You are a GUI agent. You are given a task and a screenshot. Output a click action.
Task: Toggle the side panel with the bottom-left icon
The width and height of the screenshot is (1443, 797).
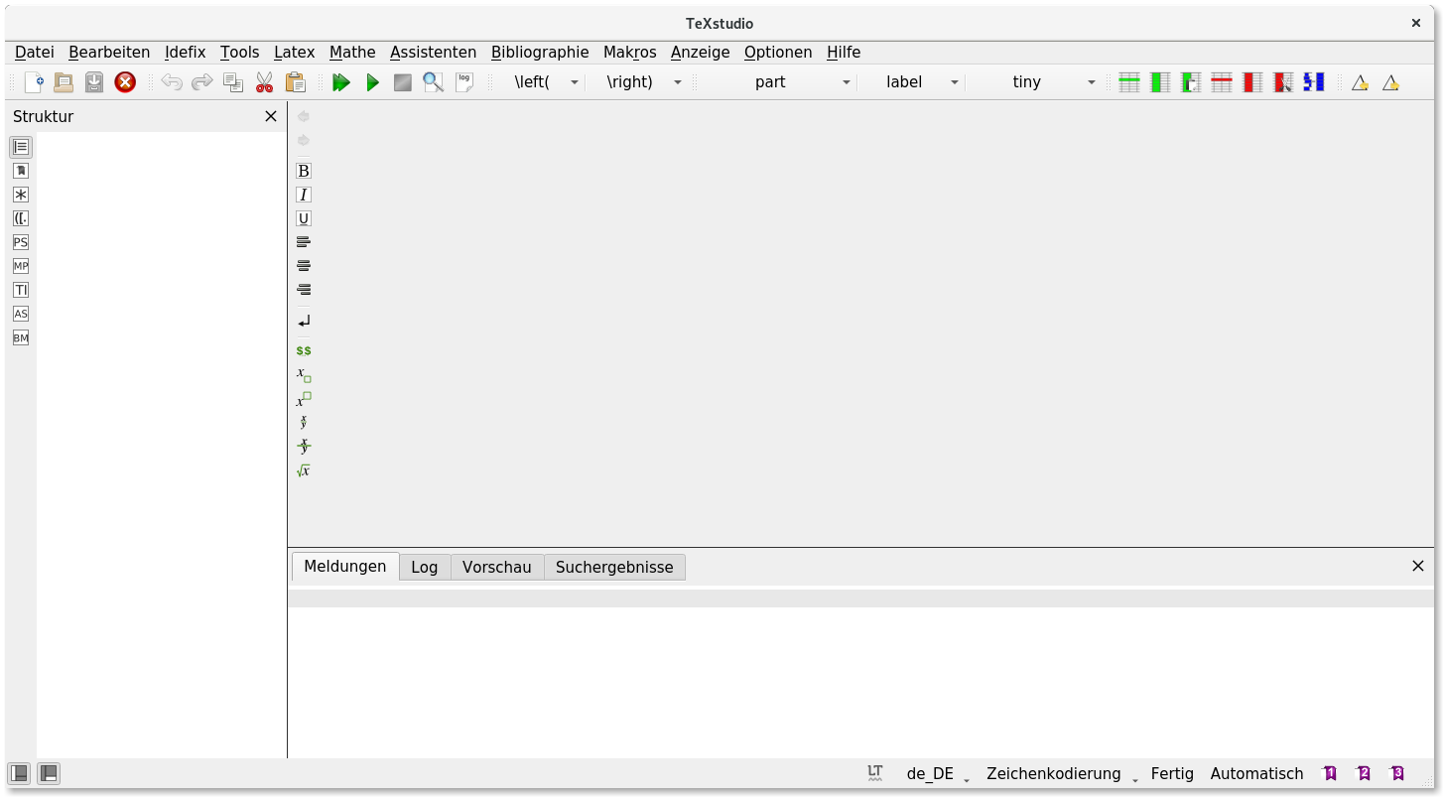click(19, 773)
